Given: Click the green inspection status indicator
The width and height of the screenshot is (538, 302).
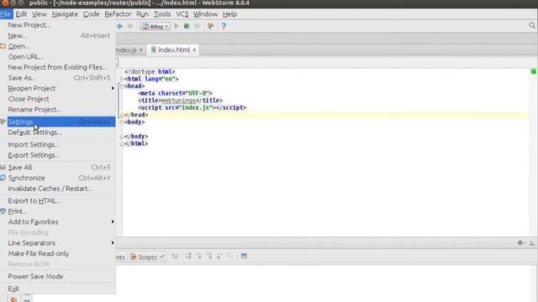Looking at the screenshot, I should (533, 71).
